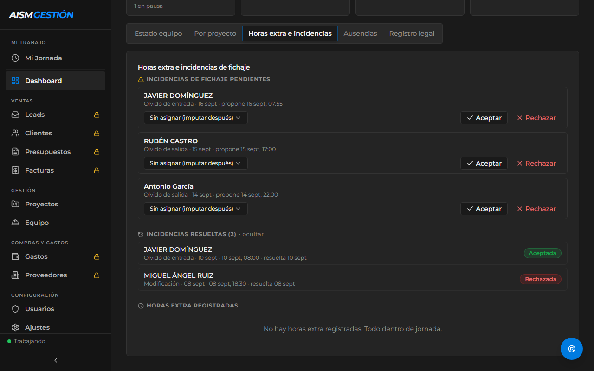The width and height of the screenshot is (594, 371).
Task: Click the Dashboard grid icon
Action: click(15, 81)
